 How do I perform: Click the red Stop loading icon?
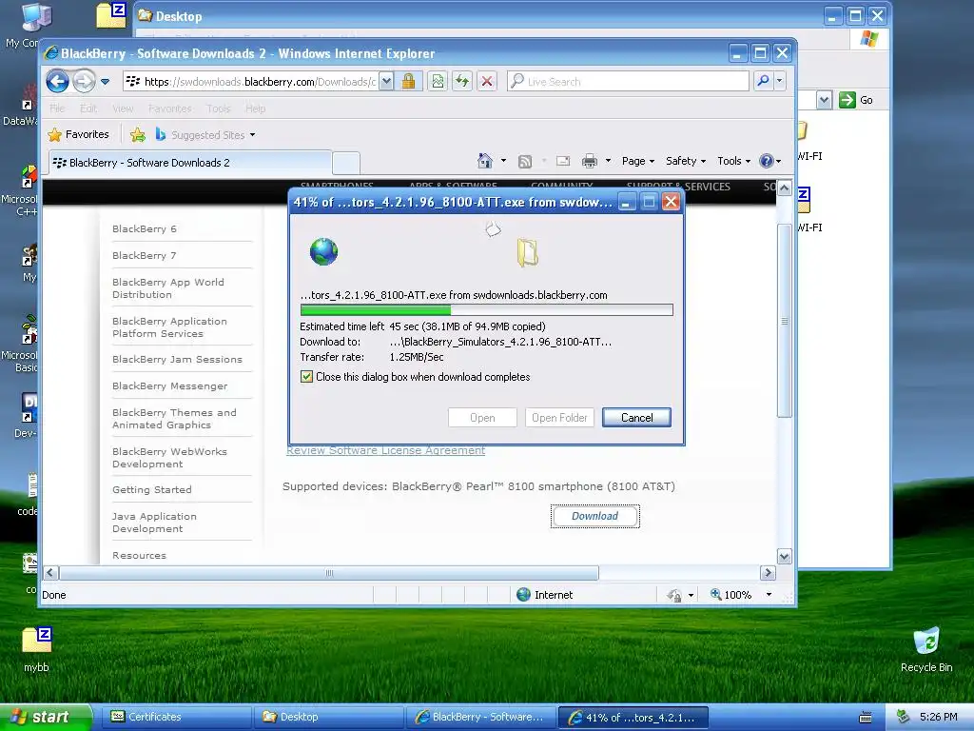(487, 82)
